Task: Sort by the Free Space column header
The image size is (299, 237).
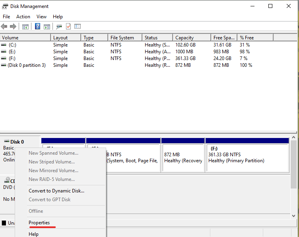Action: click(x=224, y=38)
